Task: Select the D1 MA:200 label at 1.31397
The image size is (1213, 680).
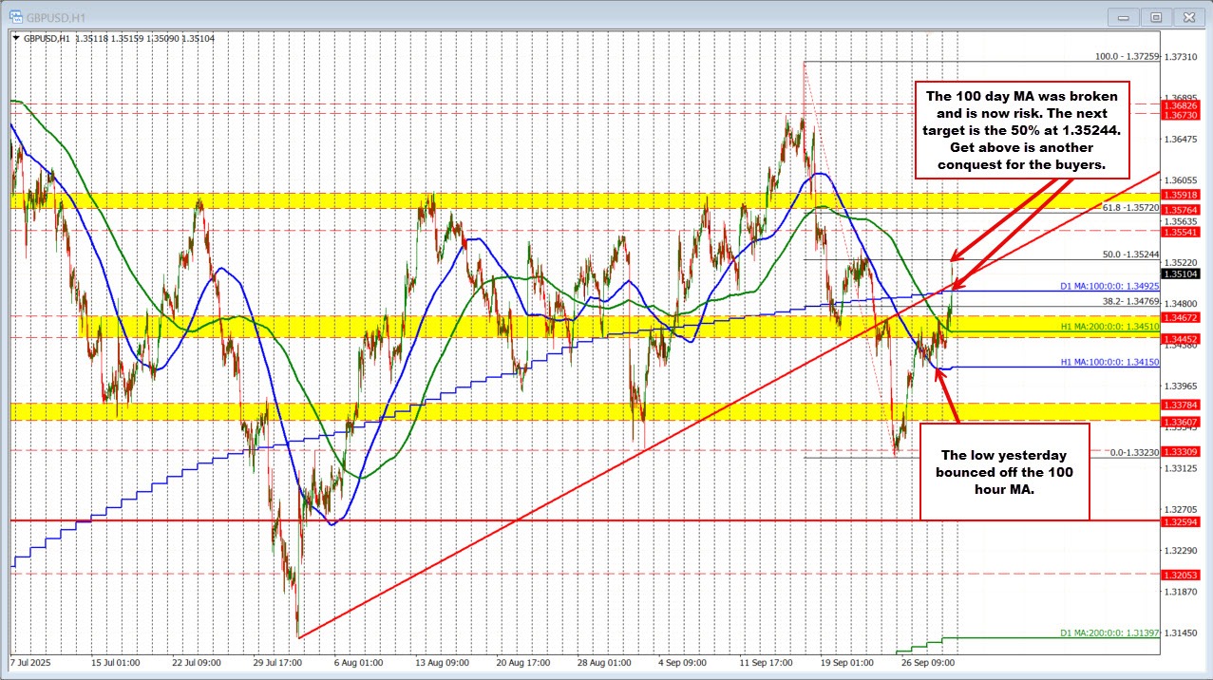Action: pyautogui.click(x=1109, y=633)
